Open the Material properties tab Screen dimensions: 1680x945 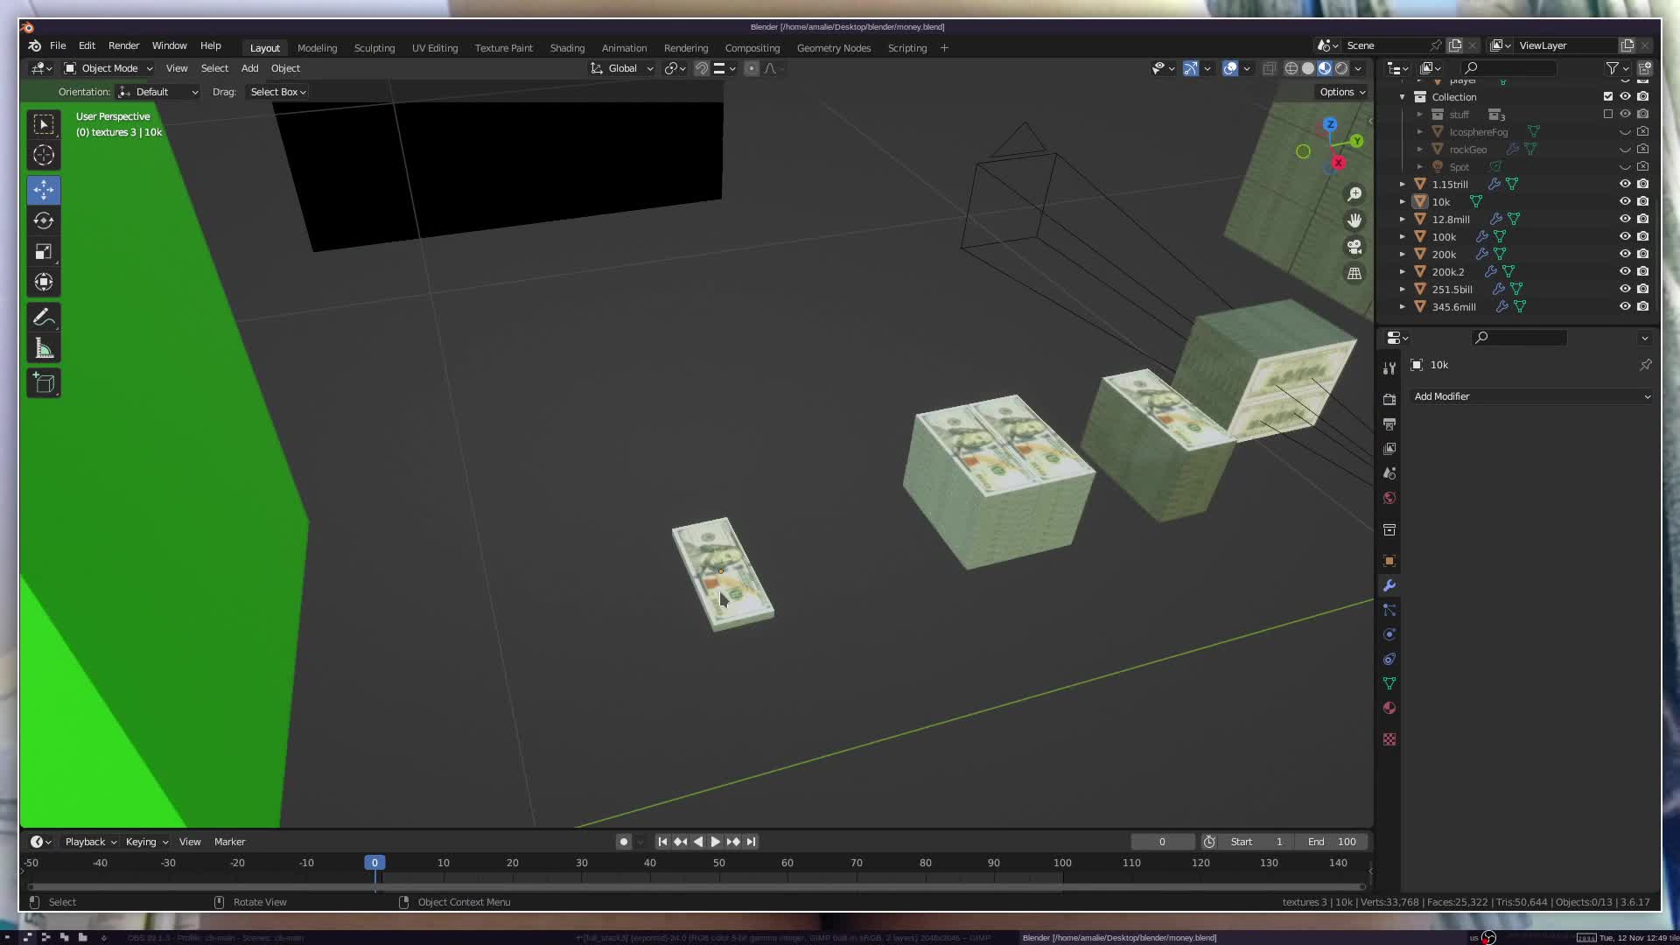pyautogui.click(x=1389, y=708)
